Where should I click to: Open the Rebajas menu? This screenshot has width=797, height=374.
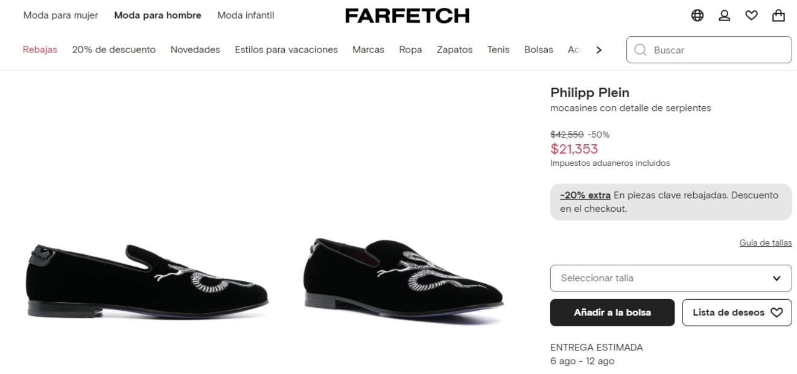click(x=40, y=50)
